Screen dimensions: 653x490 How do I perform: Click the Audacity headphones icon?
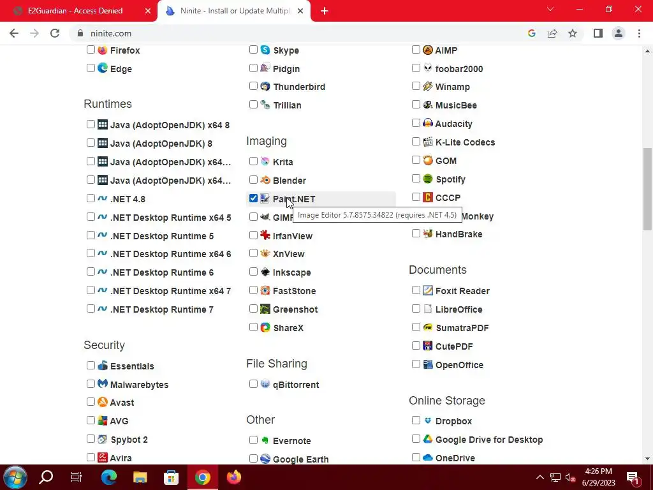pos(428,123)
